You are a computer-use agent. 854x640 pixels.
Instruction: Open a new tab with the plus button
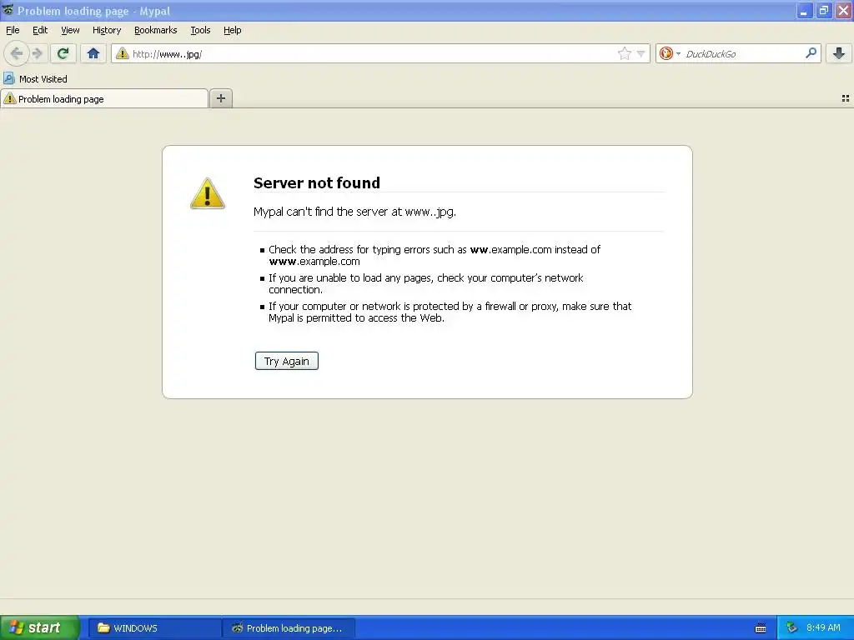point(220,98)
